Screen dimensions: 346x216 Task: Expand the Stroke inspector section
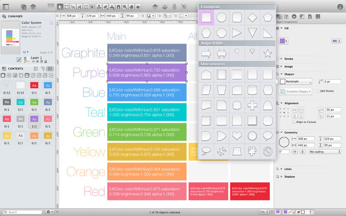tap(282, 59)
